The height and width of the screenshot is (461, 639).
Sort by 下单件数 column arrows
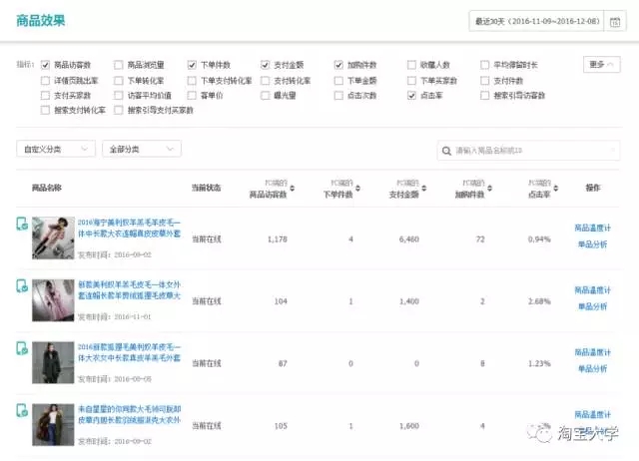[x=357, y=189]
